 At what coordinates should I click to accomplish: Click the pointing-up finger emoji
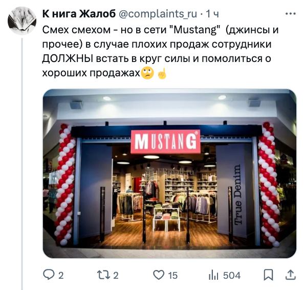pyautogui.click(x=162, y=73)
